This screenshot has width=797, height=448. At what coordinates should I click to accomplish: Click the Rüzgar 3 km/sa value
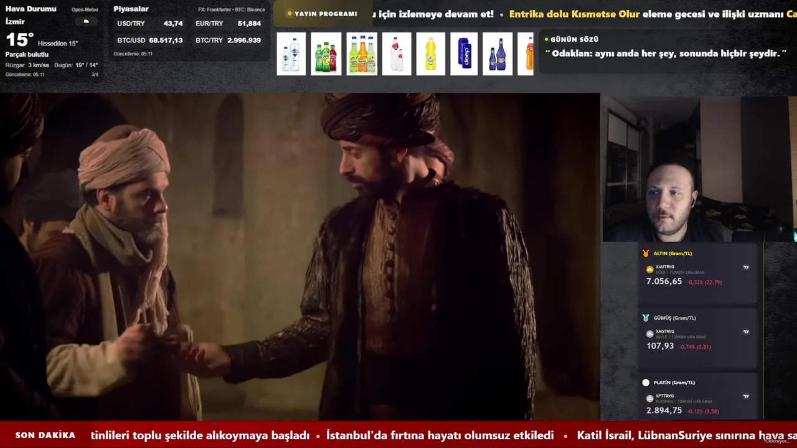27,65
